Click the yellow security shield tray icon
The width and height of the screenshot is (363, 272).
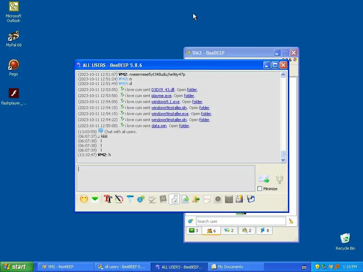(317, 267)
